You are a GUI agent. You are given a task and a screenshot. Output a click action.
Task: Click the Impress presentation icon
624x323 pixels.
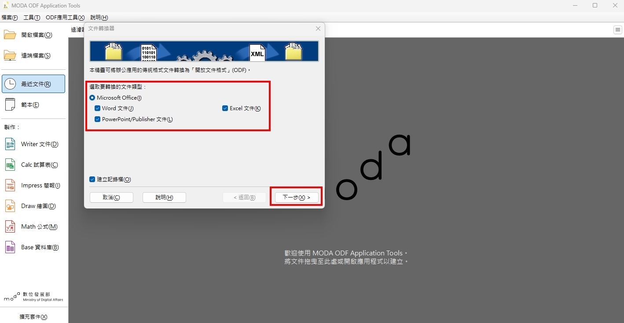[x=10, y=185]
